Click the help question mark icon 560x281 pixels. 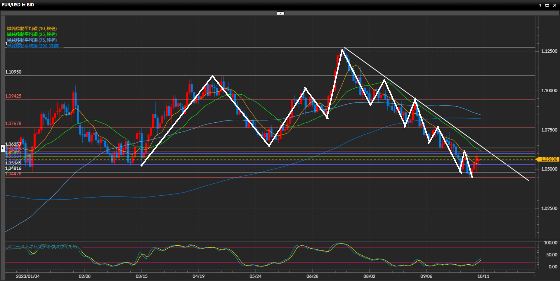[540, 5]
